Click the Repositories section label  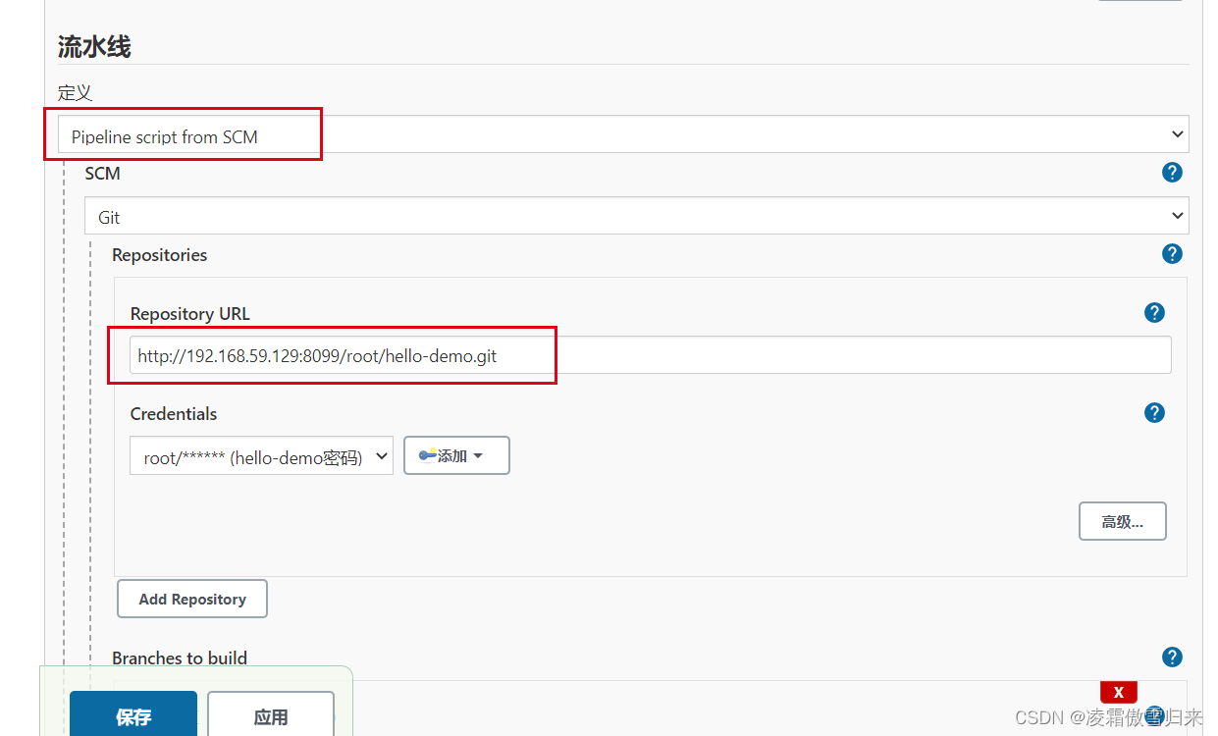click(x=160, y=255)
